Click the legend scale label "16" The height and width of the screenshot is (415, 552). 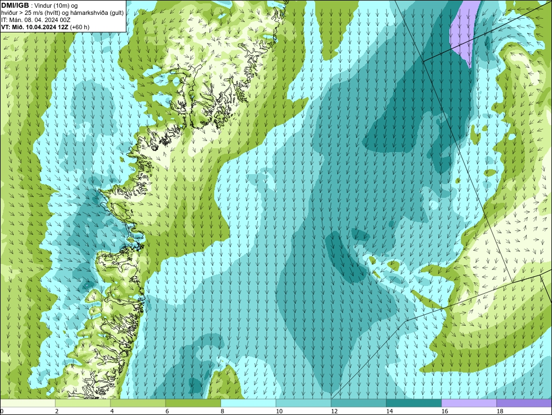point(444,411)
